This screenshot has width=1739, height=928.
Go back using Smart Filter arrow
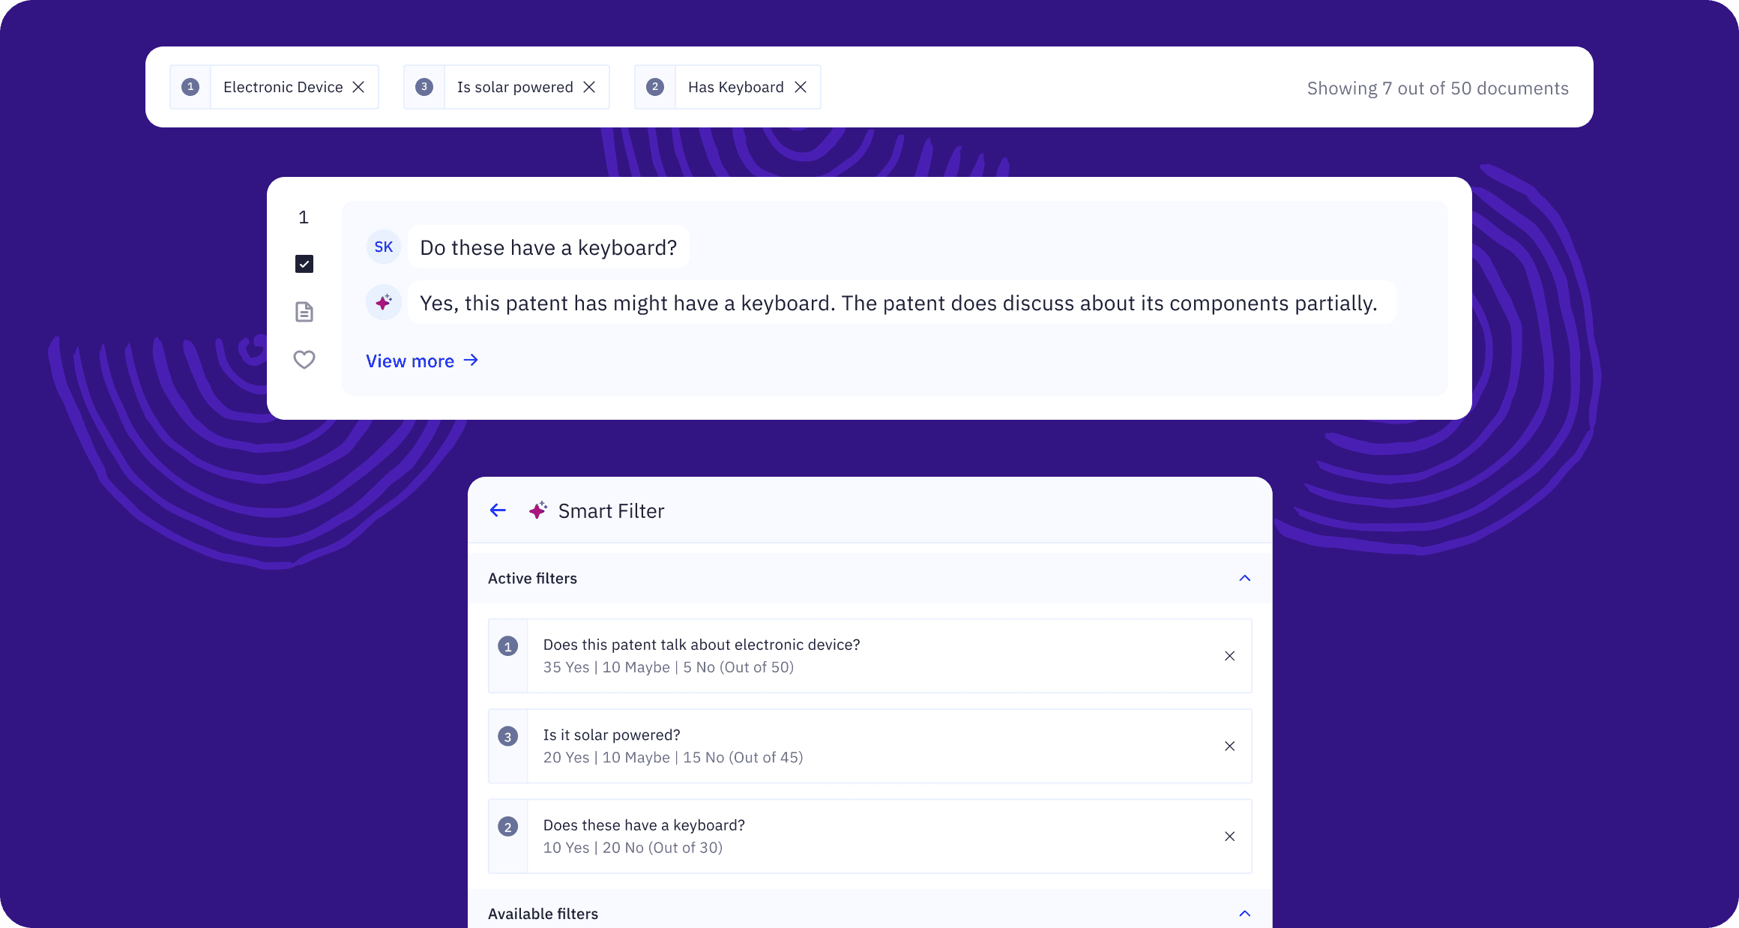pos(498,510)
